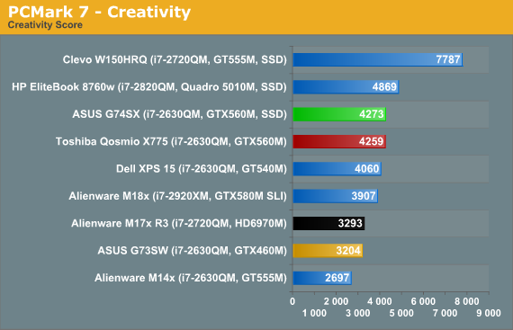Click the Creativity Score subtitle
The height and width of the screenshot is (330, 513).
tap(45, 25)
